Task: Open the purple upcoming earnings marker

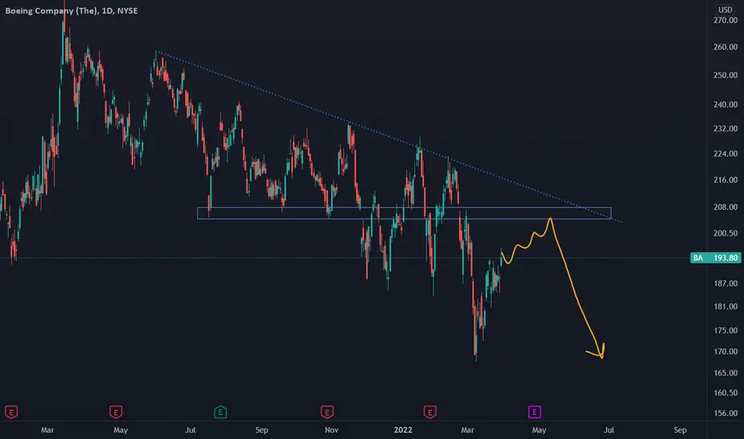Action: point(534,412)
